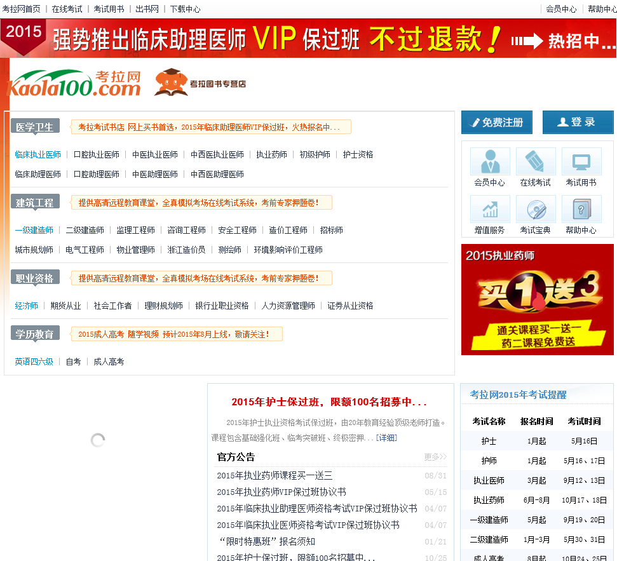The height and width of the screenshot is (561, 617).
Task: Click the 考拉图书专营店 mascot logo
Action: [200, 83]
